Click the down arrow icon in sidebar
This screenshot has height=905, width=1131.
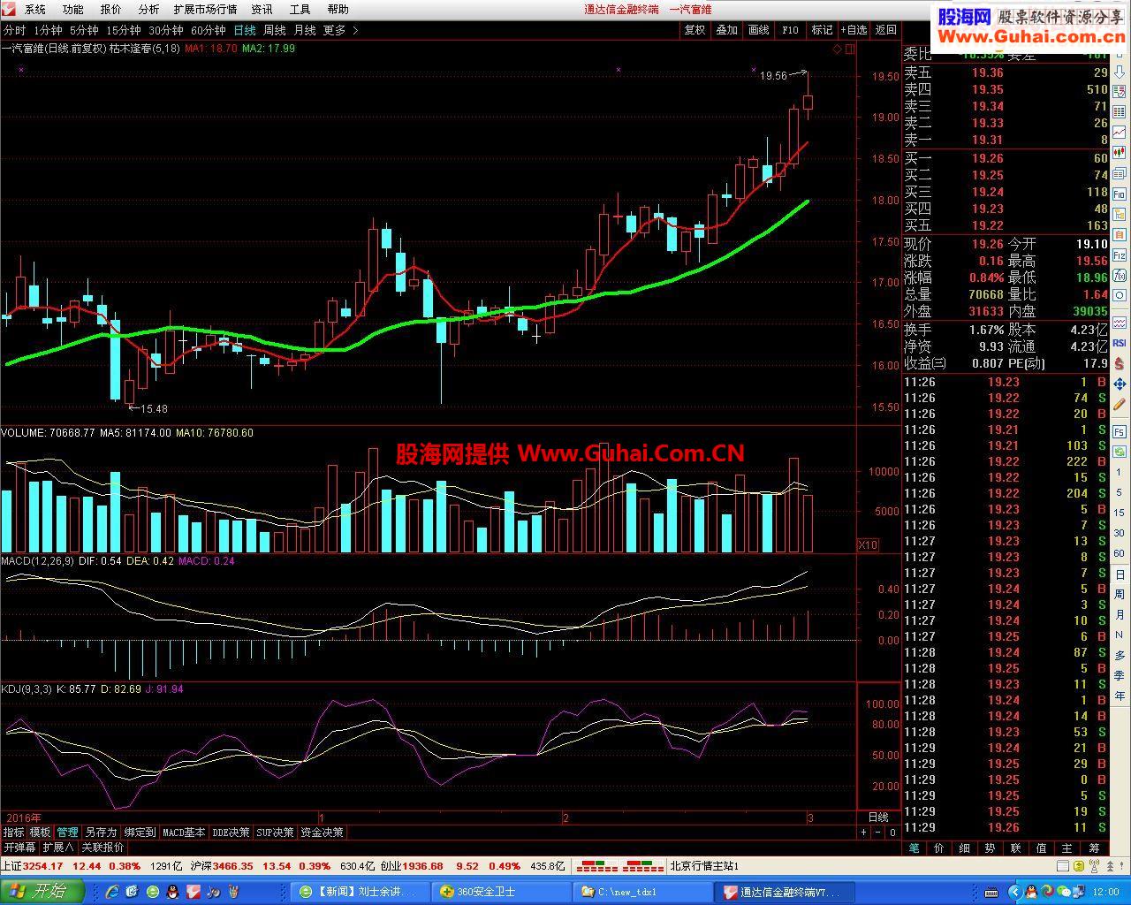1119,72
